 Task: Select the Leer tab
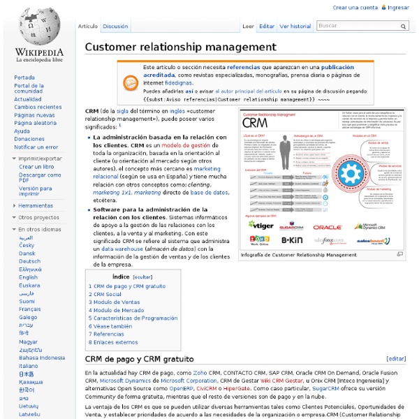[x=248, y=27]
